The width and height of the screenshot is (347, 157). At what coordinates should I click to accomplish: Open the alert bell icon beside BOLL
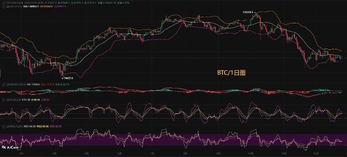(x=8, y=6)
